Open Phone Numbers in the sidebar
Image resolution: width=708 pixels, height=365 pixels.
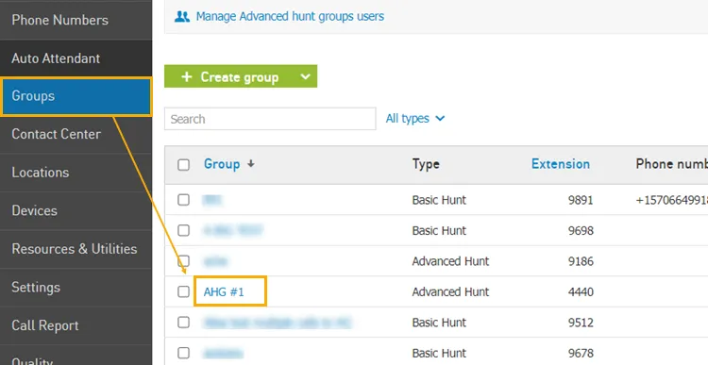[x=76, y=20]
